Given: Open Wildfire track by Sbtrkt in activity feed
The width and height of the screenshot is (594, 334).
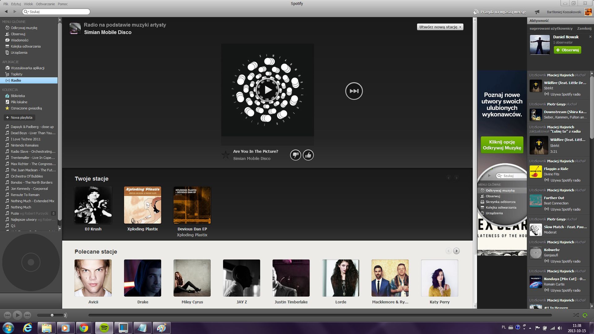Looking at the screenshot, I should [565, 83].
